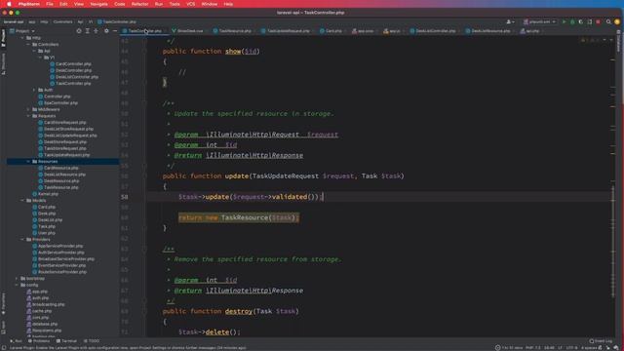Stop the running process with the red square icon
Screen dimensions: 624x351
pos(598,21)
